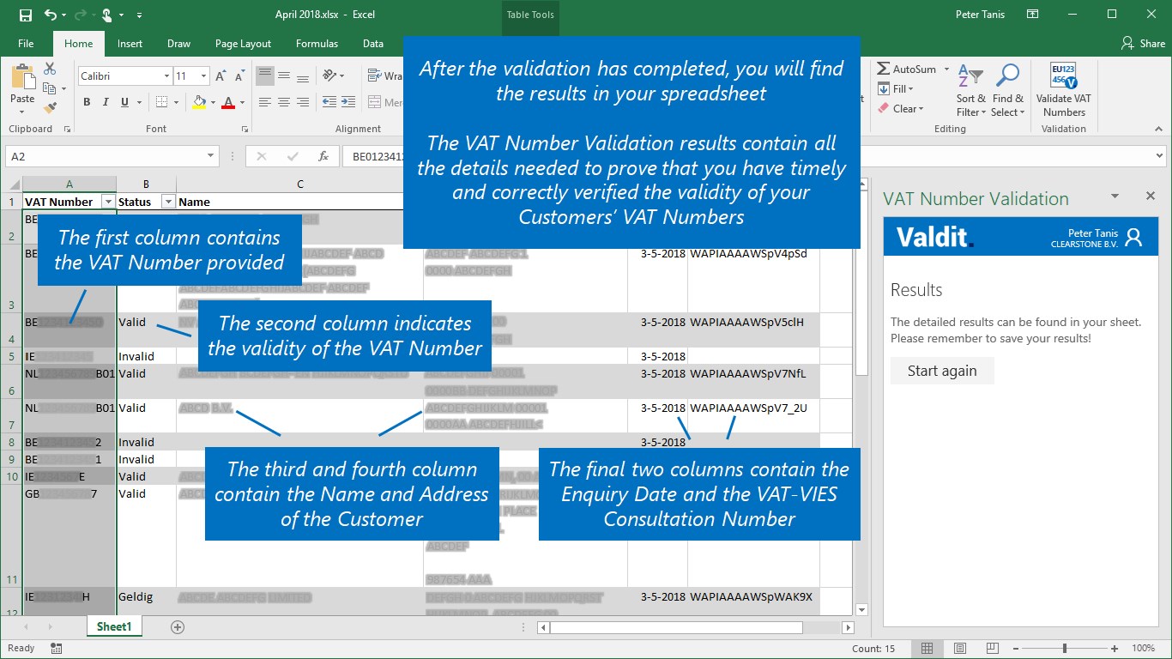Image resolution: width=1172 pixels, height=659 pixels.
Task: Open font name dropdown
Action: point(166,76)
